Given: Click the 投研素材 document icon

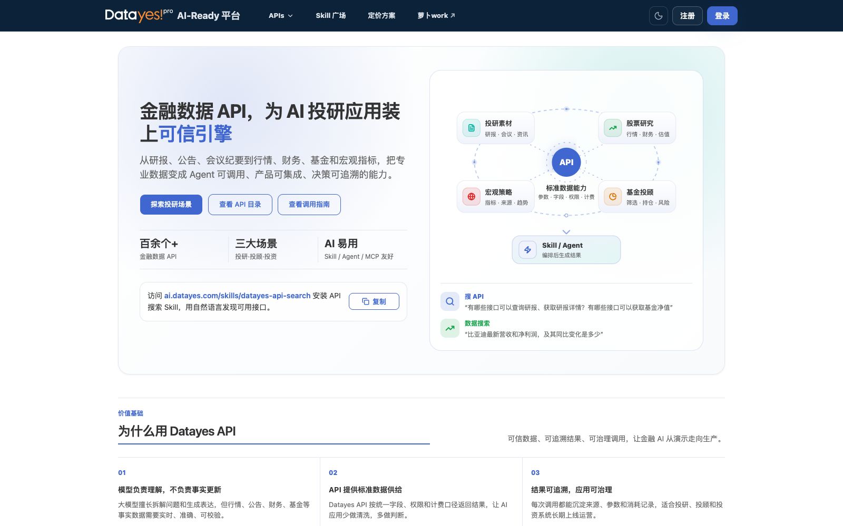Looking at the screenshot, I should coord(471,128).
